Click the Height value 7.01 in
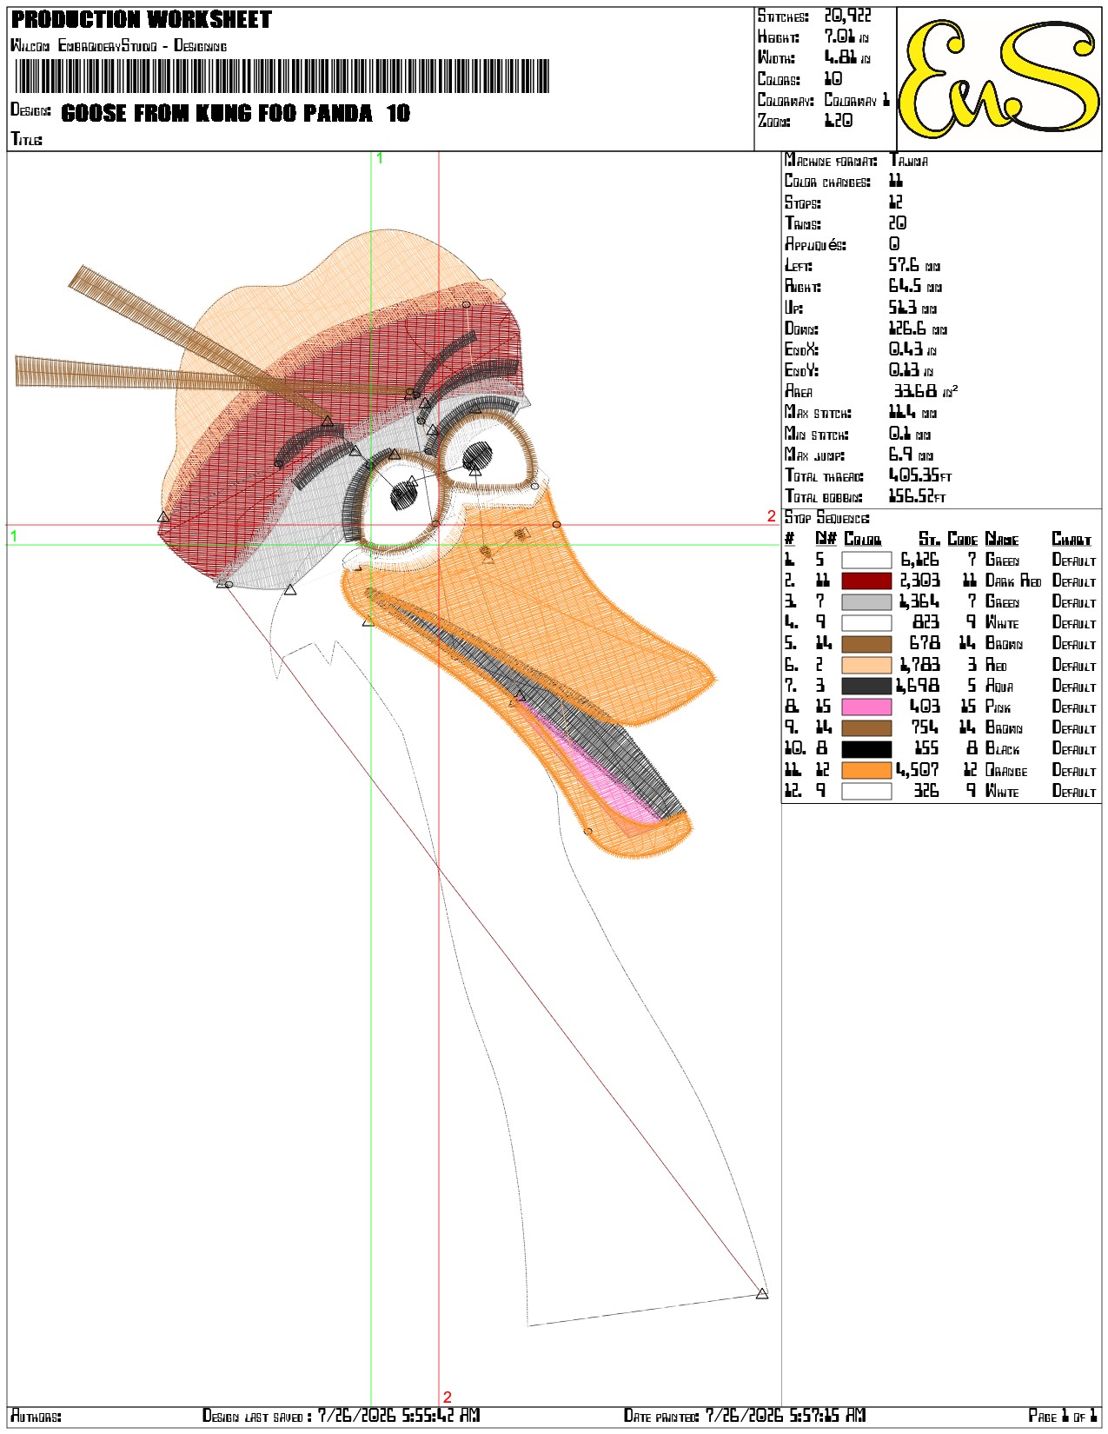Screen dimensions: 1108x1434 click(x=846, y=37)
